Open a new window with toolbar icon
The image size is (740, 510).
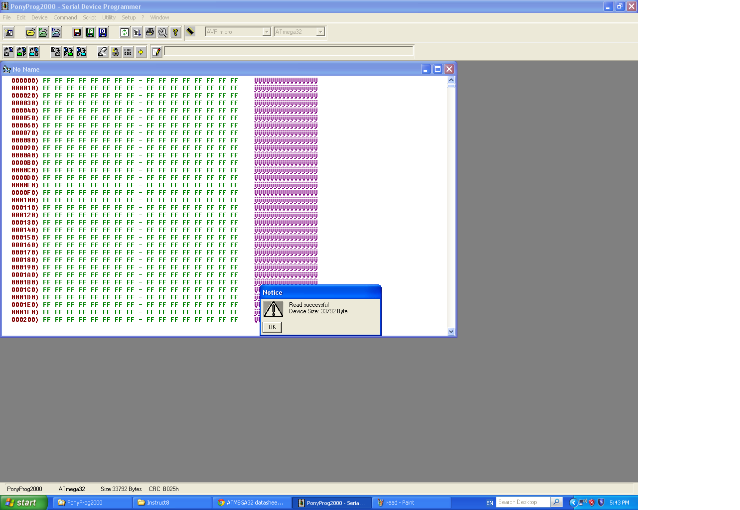point(9,32)
